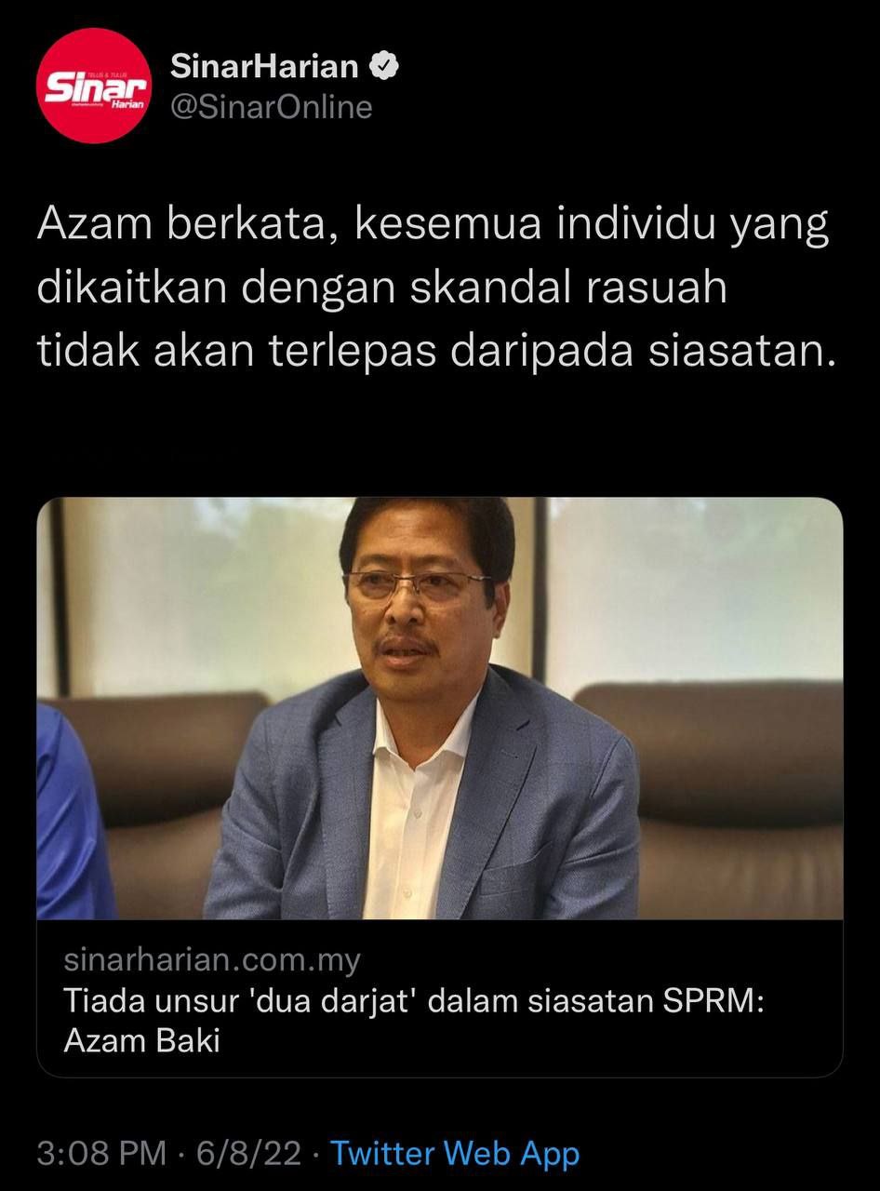The image size is (880, 1191).
Task: Open the Sinar Harian red profile avatar
Action: click(x=93, y=85)
